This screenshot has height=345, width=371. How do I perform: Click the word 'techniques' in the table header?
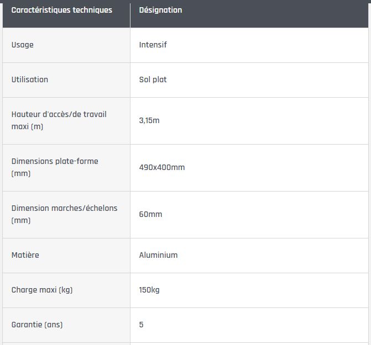pyautogui.click(x=92, y=10)
